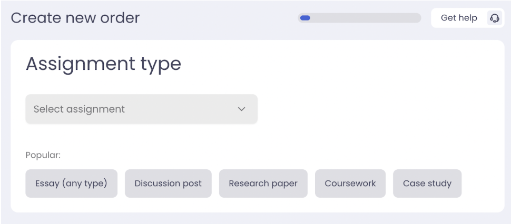Click the word Essay in the first chip
Screen dimensions: 511x224
[47, 184]
